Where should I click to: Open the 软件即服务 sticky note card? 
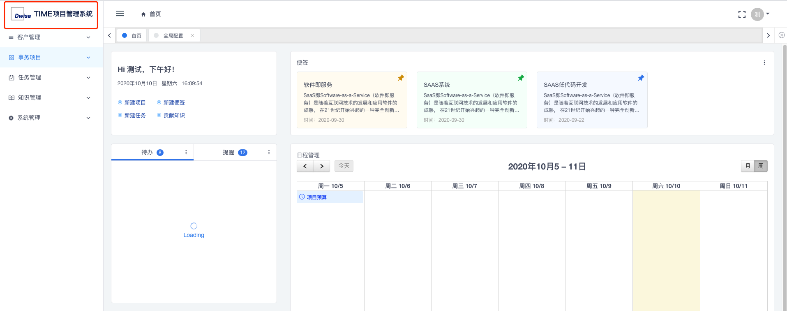tap(352, 100)
